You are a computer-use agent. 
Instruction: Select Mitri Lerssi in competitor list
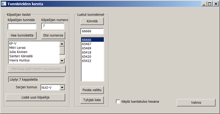18,48
